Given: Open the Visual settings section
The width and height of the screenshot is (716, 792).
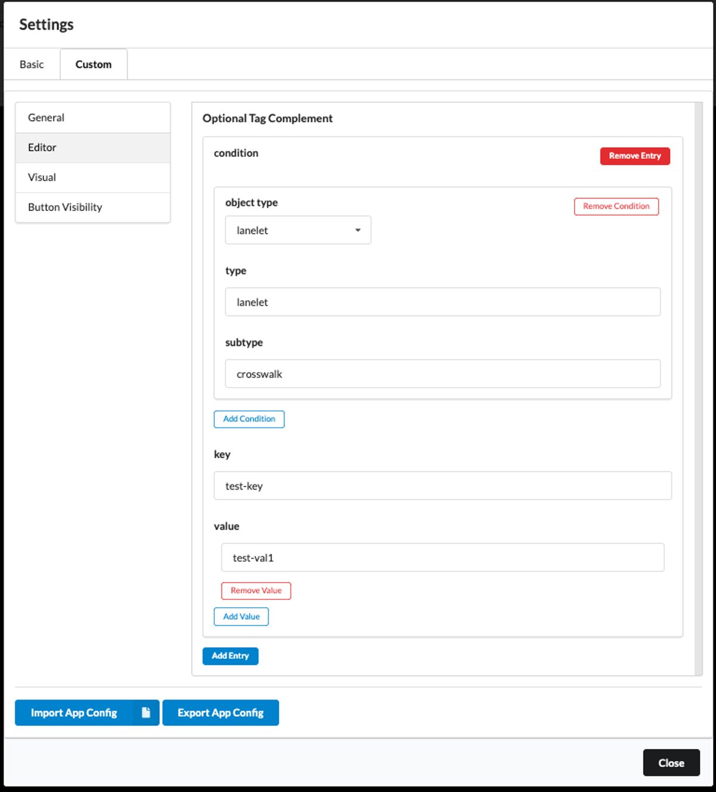Looking at the screenshot, I should [x=92, y=177].
